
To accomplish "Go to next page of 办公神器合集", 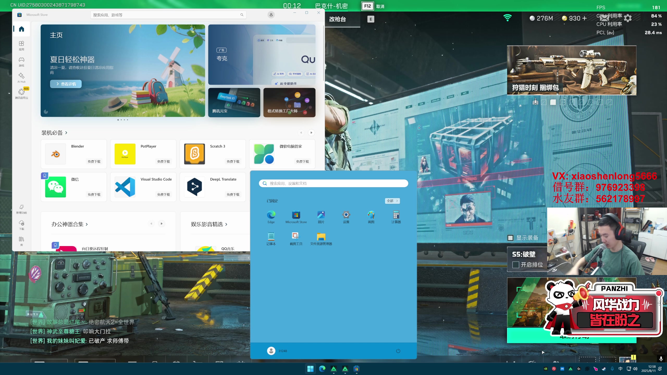I will coord(162,223).
